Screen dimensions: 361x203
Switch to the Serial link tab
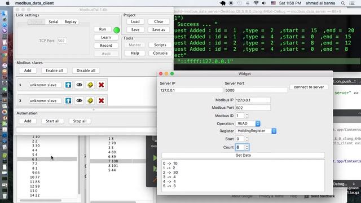click(x=54, y=22)
